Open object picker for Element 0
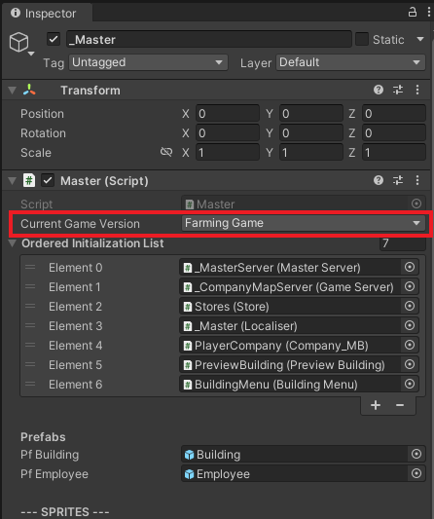Screen dimensions: 434x519 pos(410,267)
